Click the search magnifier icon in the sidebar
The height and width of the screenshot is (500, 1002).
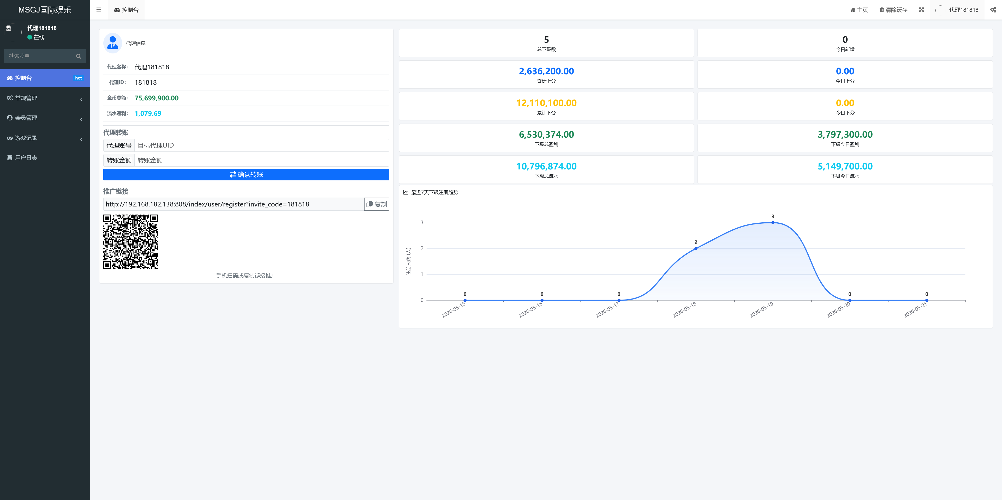pos(78,56)
